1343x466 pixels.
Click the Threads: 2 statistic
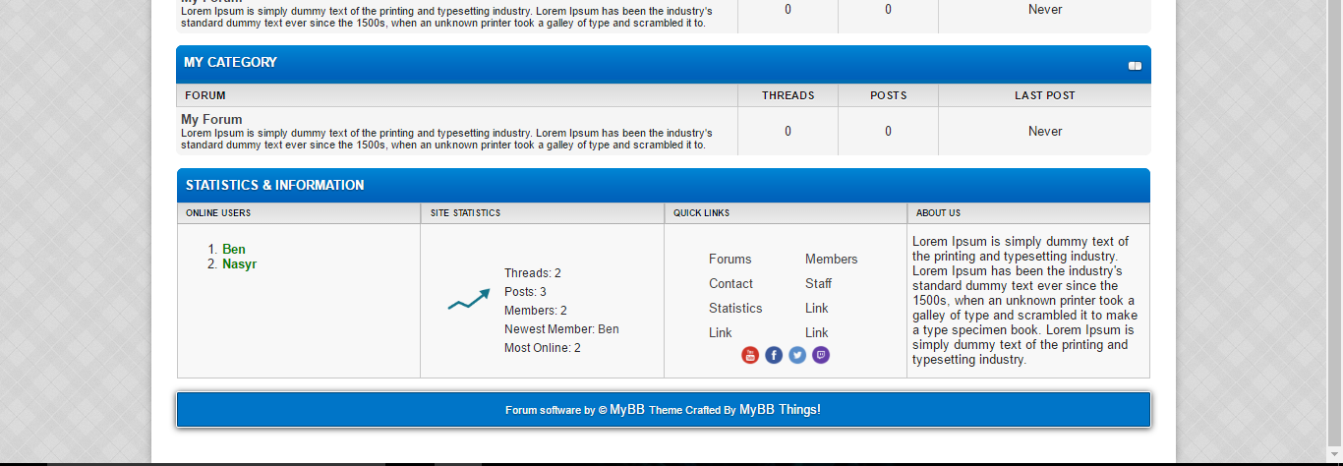click(x=533, y=273)
